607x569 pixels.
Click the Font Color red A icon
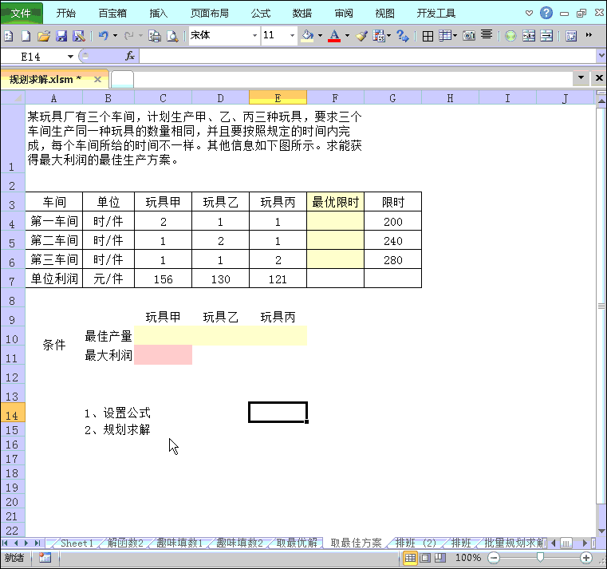(x=334, y=36)
